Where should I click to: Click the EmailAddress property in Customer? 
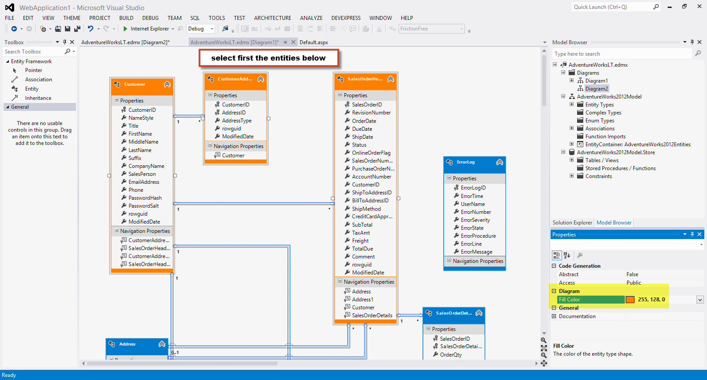coord(144,182)
